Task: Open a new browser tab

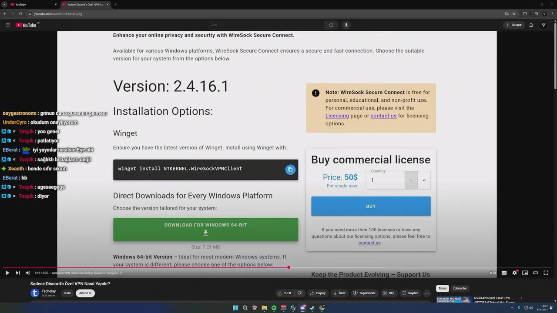Action: coord(115,4)
